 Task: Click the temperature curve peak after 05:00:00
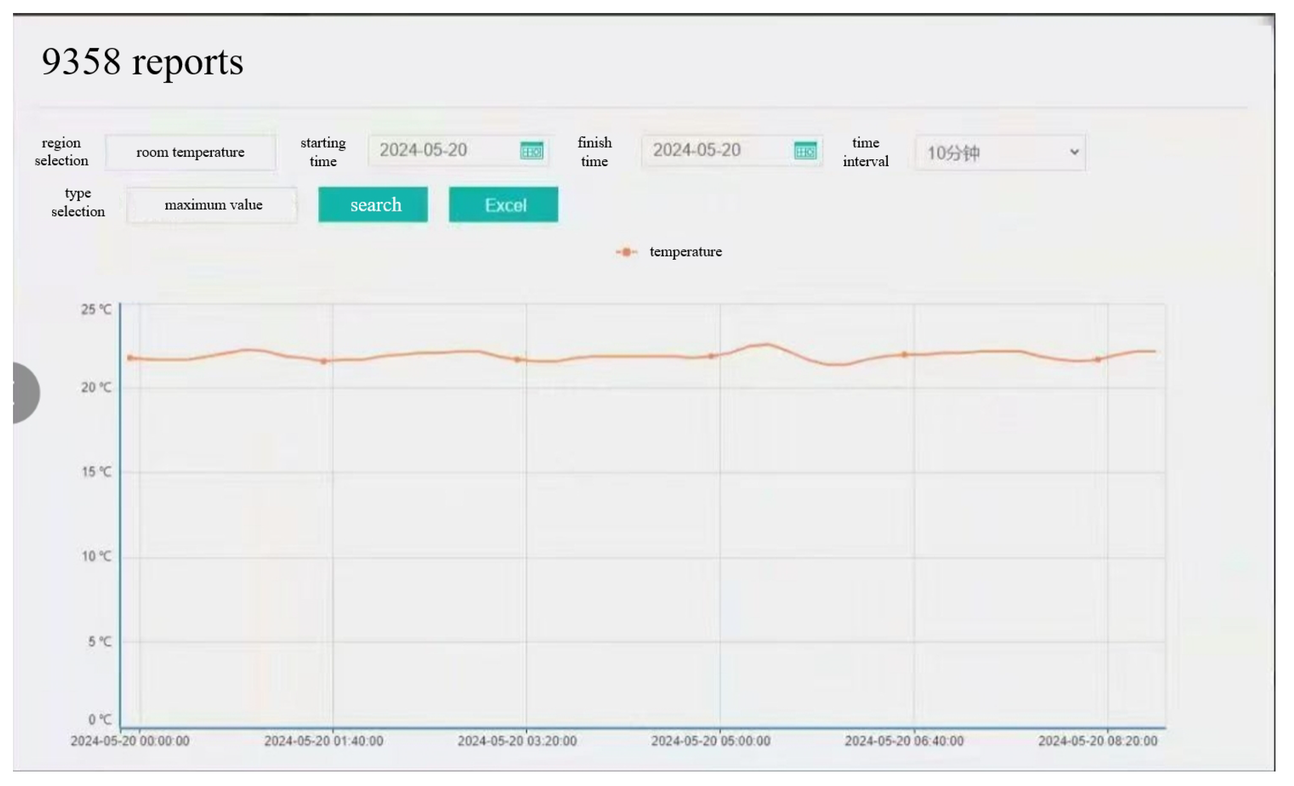point(767,344)
